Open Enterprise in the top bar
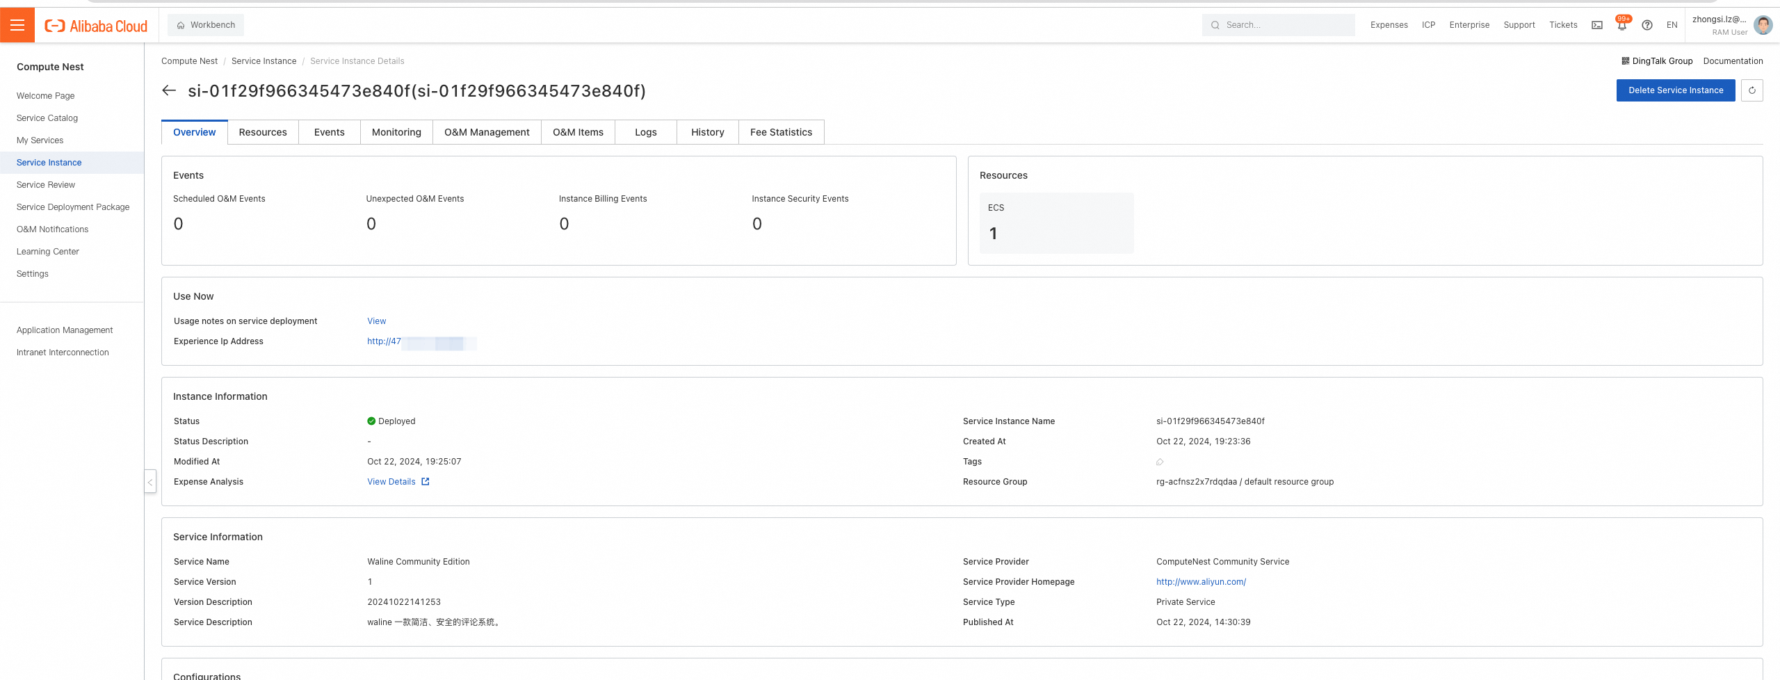1780x680 pixels. coord(1469,25)
